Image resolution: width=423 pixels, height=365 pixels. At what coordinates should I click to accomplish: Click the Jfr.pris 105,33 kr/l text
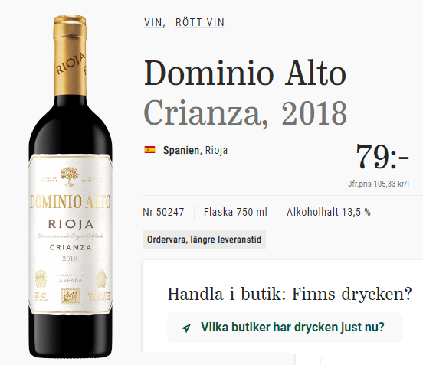coord(379,184)
